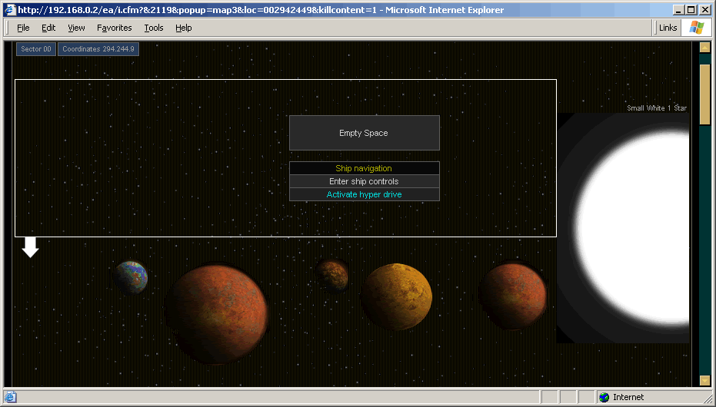Open the Help menu

183,28
